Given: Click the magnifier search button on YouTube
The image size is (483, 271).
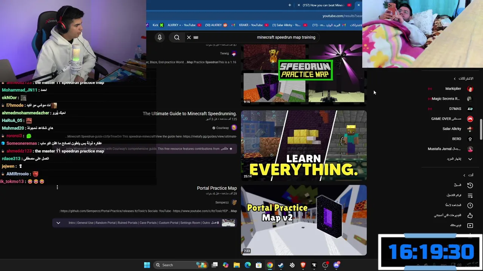Looking at the screenshot, I should pos(177,37).
